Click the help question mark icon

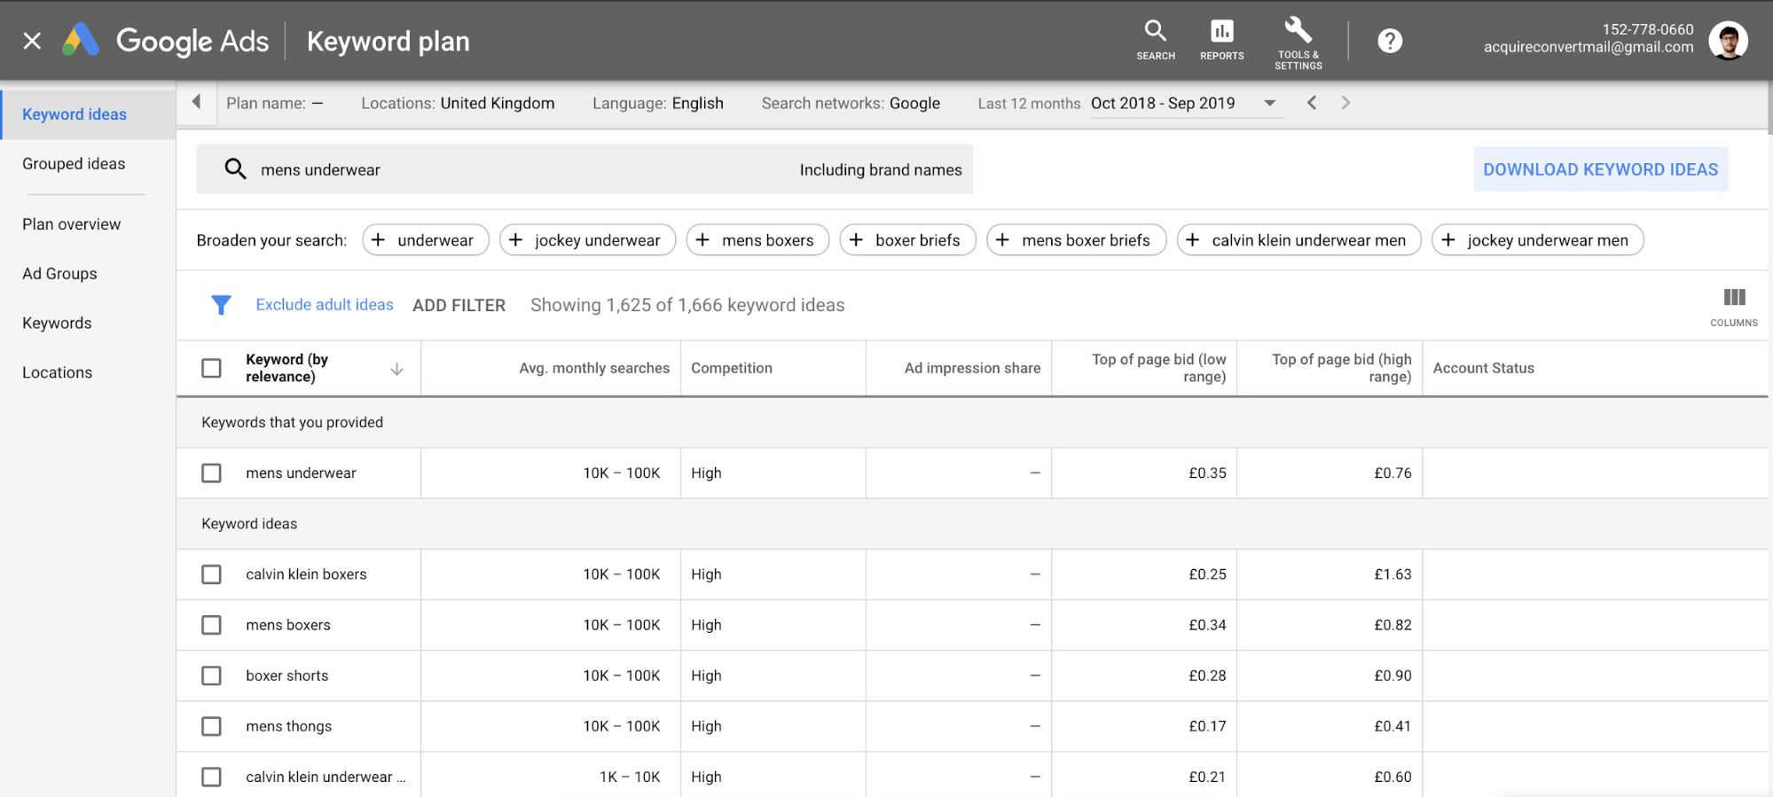[x=1389, y=41]
